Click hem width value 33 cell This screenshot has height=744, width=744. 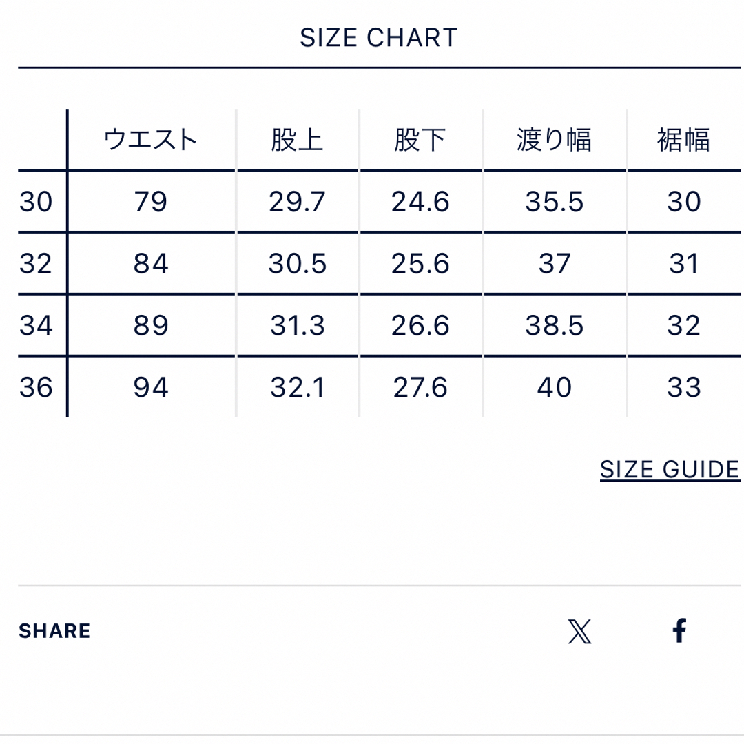click(683, 387)
